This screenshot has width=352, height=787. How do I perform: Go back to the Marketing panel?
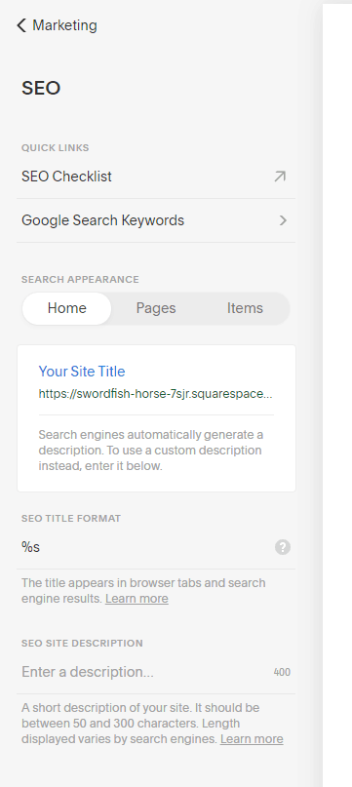[x=57, y=25]
